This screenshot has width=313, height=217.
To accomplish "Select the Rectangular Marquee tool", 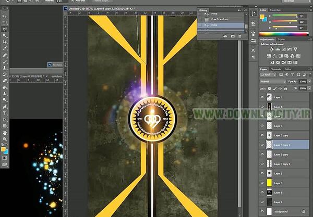I will pyautogui.click(x=5, y=23).
